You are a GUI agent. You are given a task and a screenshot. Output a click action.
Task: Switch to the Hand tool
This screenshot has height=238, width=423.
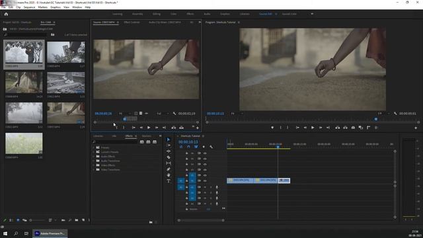coord(169,175)
